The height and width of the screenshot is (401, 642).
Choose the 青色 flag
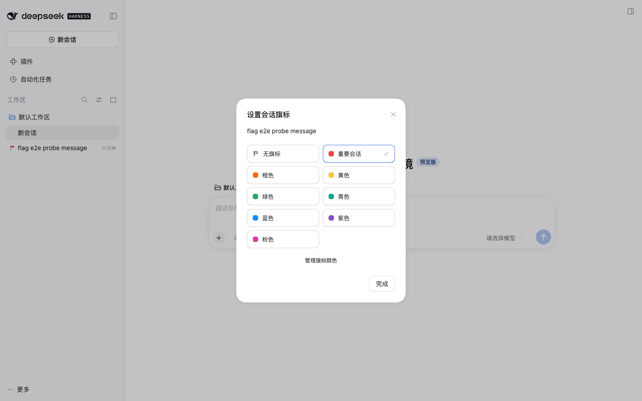coord(359,196)
